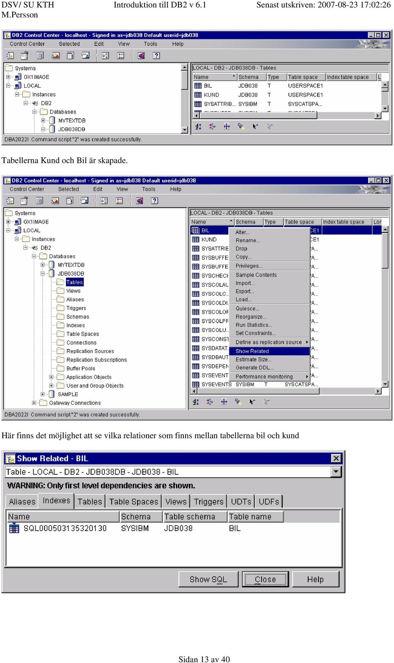Screen dimensions: 394x663
Task: Switch to the UDFs tab
Action: pyautogui.click(x=269, y=501)
